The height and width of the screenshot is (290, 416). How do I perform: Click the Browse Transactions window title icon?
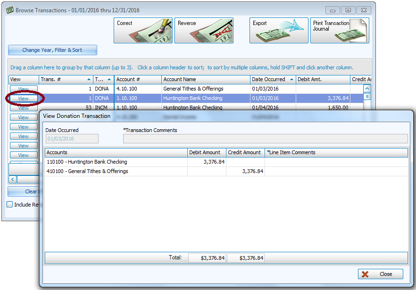[9, 10]
